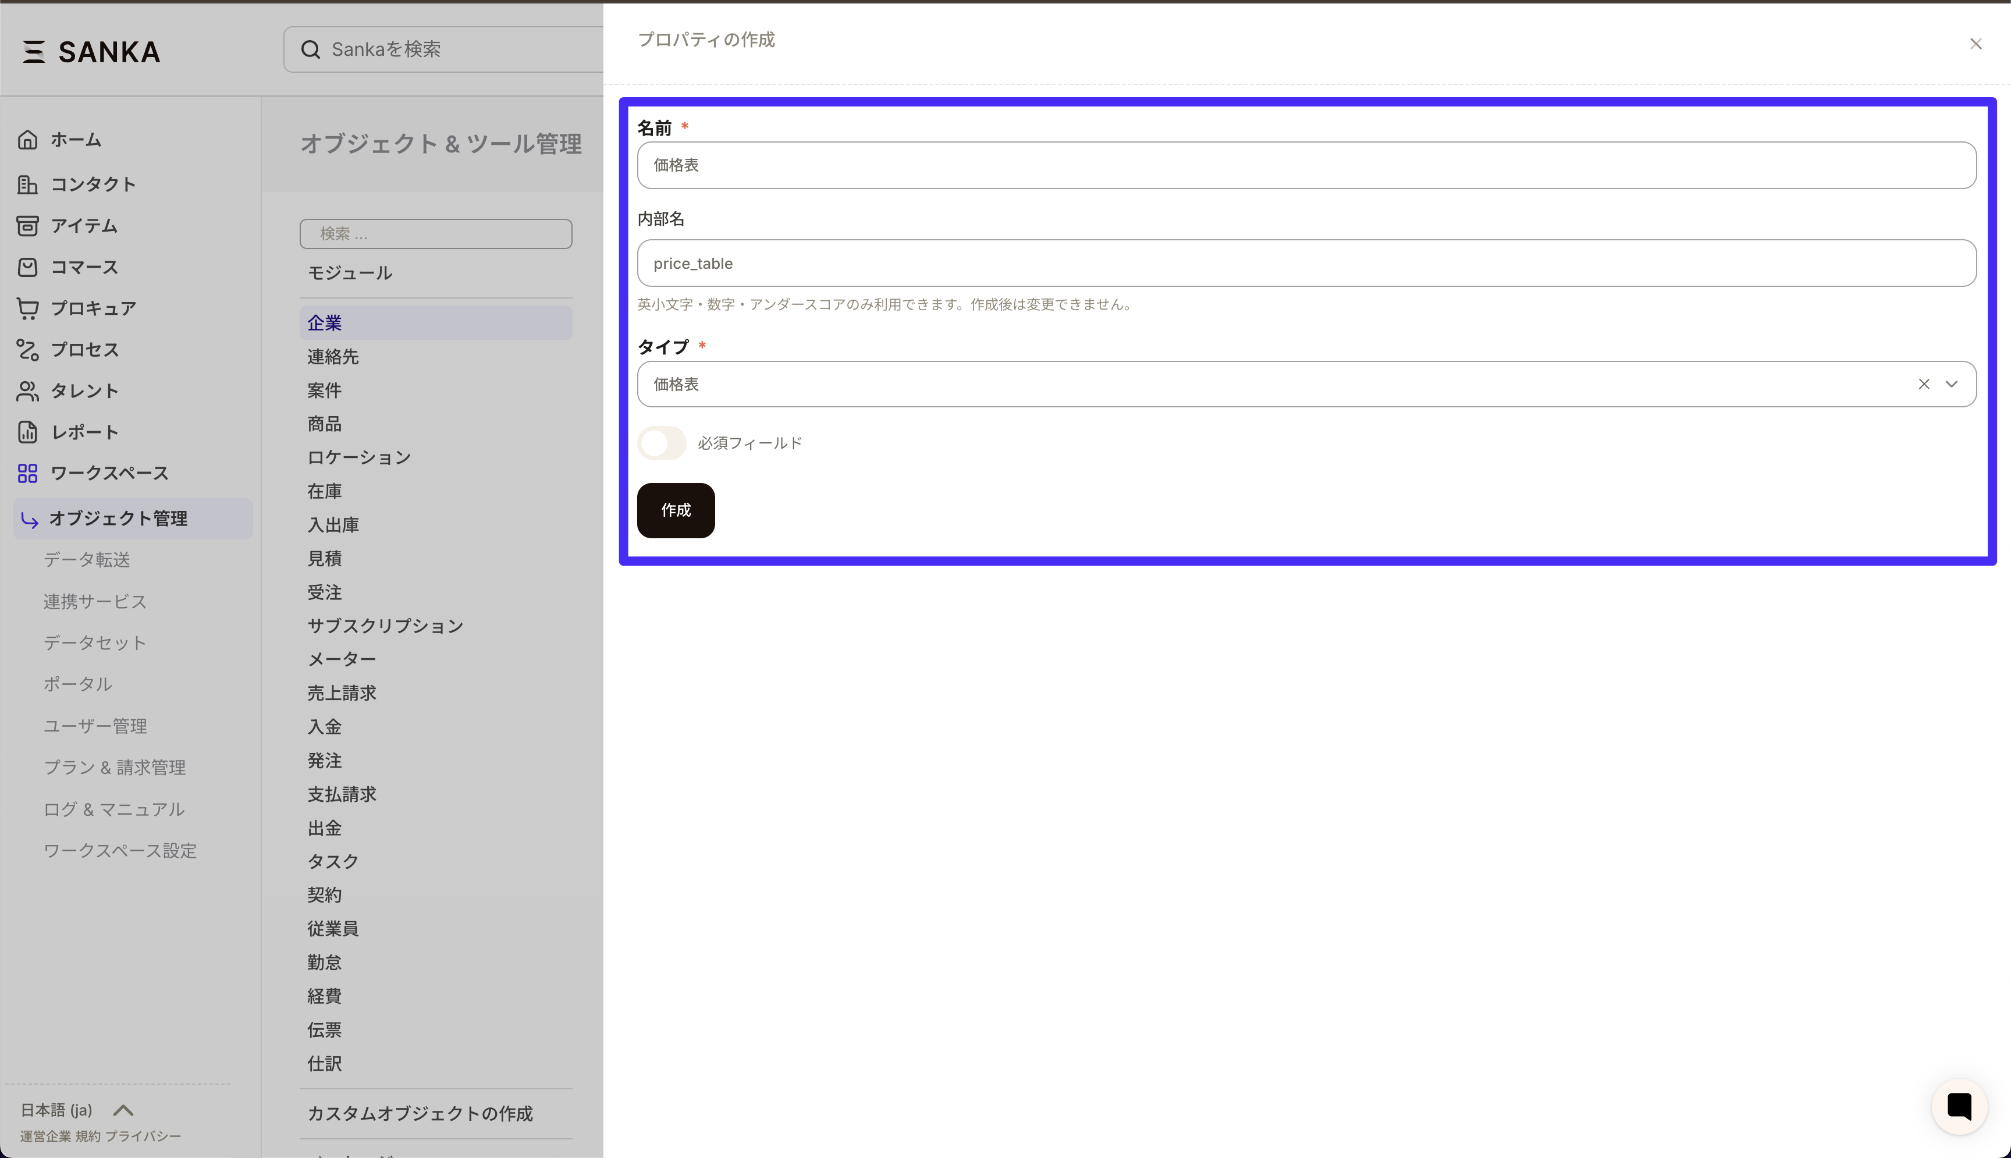Open the chat support bubble
Image resolution: width=2011 pixels, height=1158 pixels.
click(1959, 1106)
